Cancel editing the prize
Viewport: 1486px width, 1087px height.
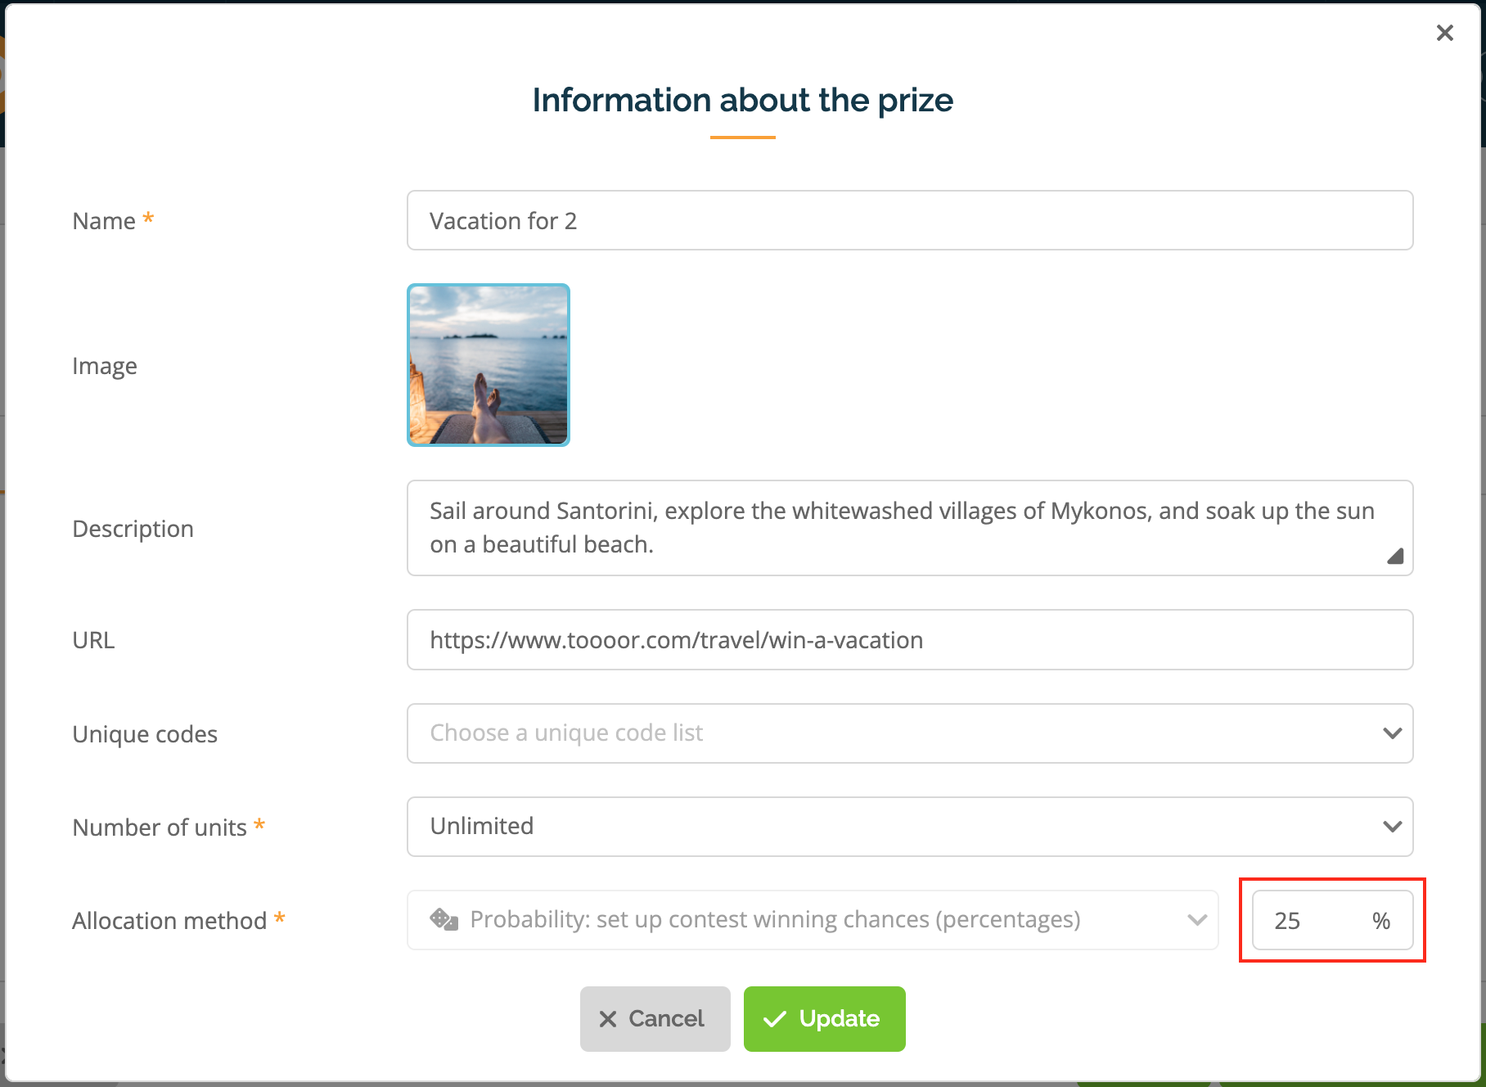coord(655,1019)
